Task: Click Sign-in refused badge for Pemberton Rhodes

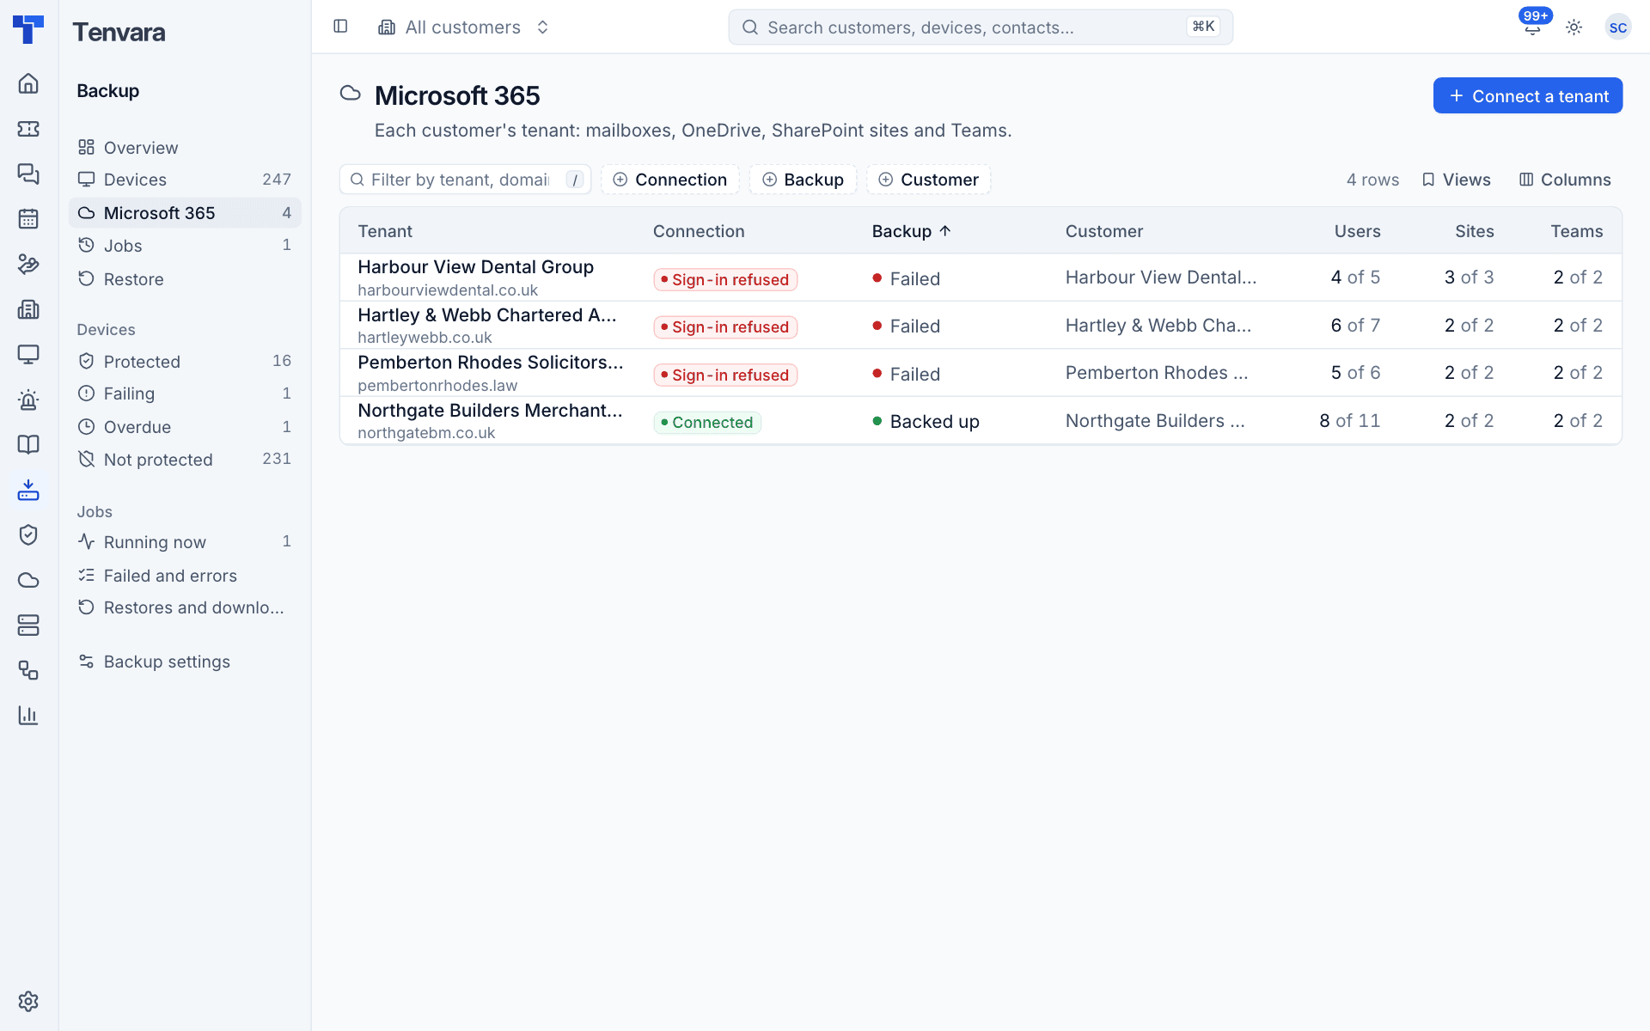Action: [725, 375]
